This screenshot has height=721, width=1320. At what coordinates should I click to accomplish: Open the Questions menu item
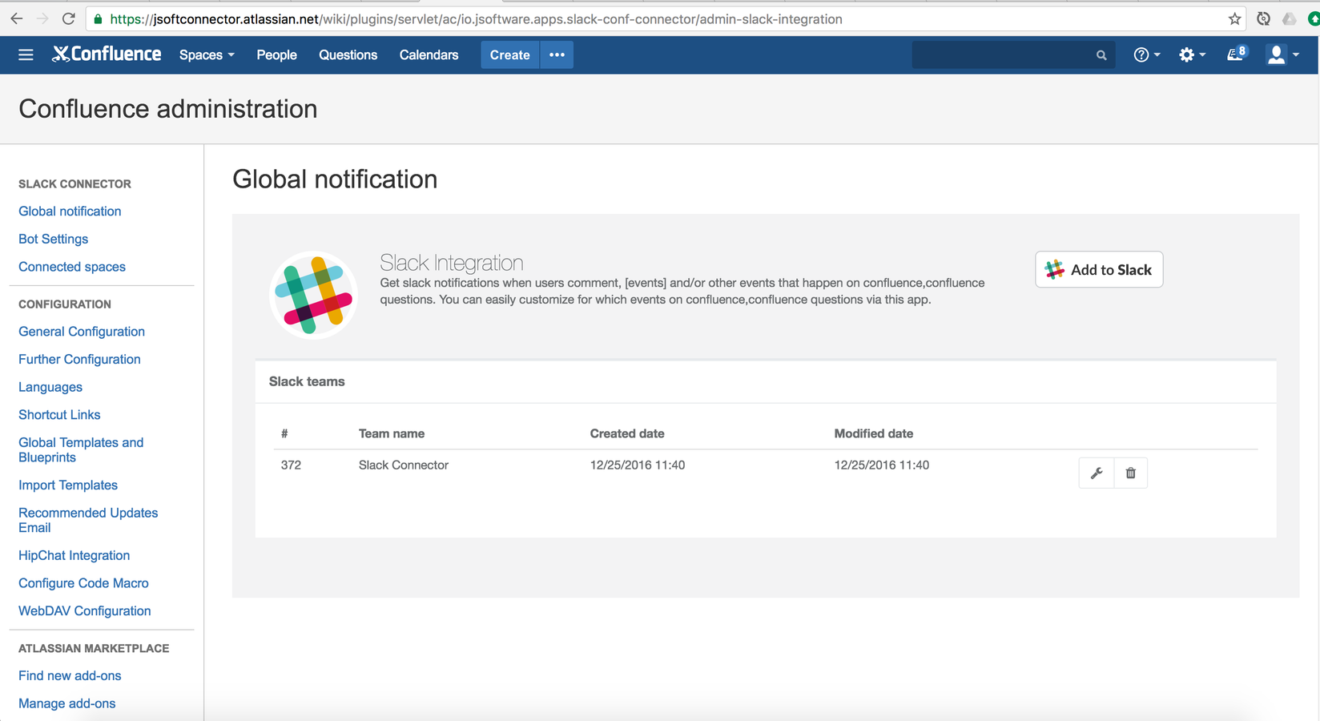tap(348, 54)
